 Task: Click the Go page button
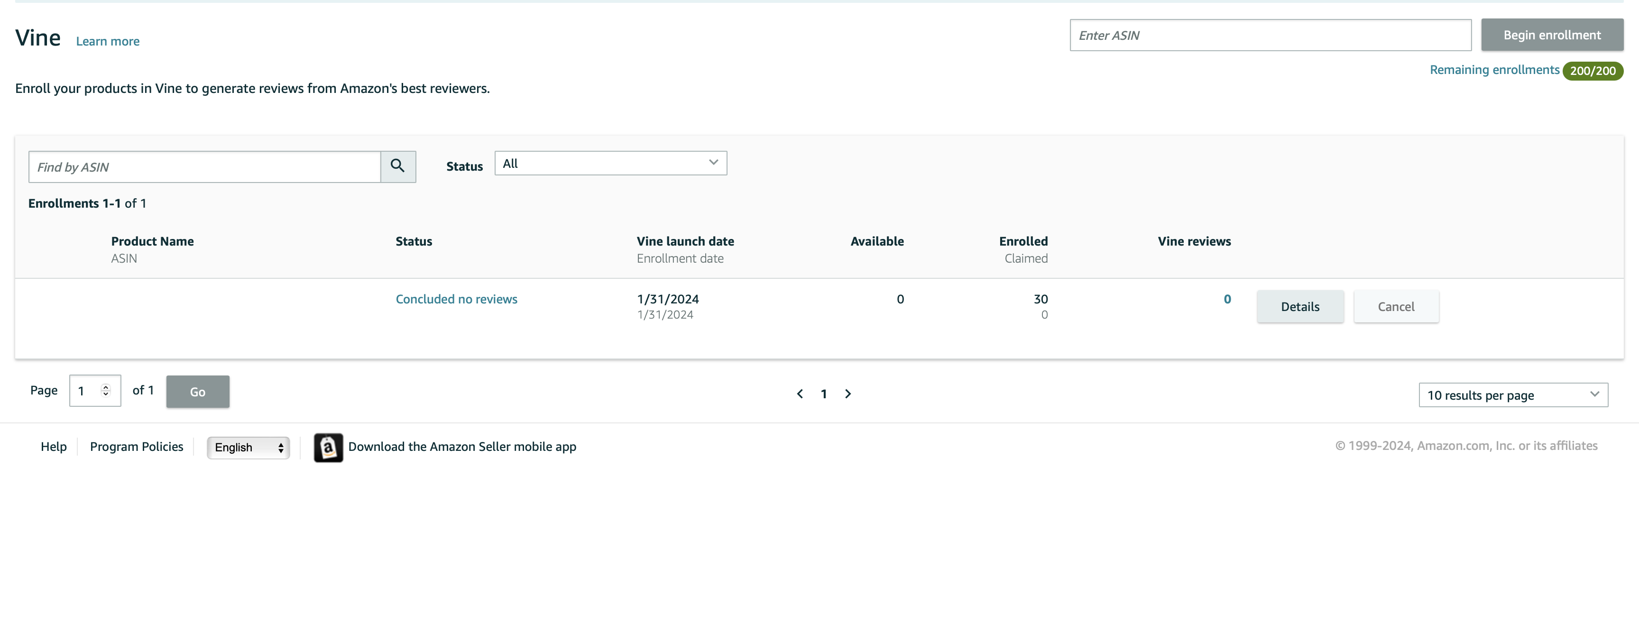pyautogui.click(x=198, y=392)
